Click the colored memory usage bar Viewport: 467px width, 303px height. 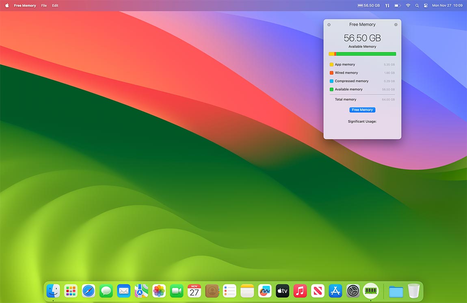coord(362,54)
